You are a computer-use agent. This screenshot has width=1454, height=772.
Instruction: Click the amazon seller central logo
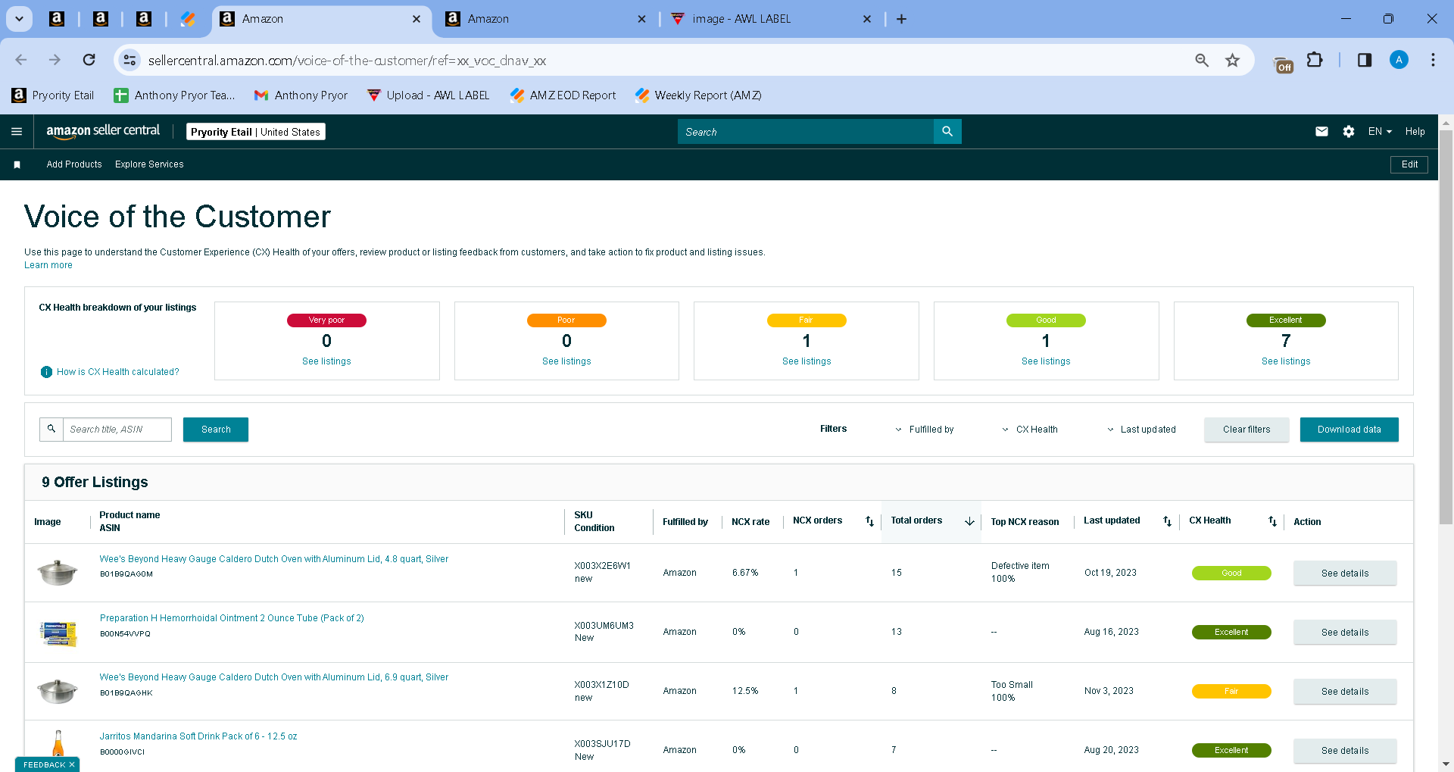point(103,131)
